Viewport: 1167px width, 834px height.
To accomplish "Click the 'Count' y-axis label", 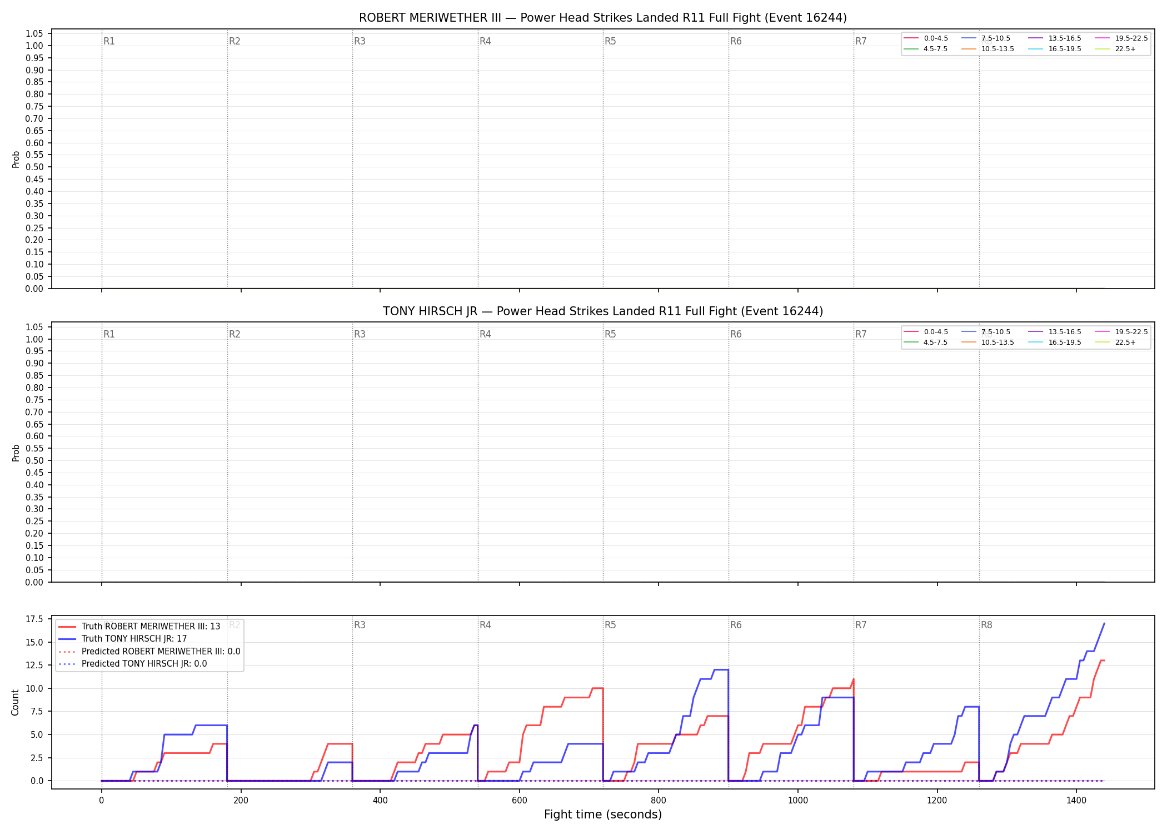I will tap(15, 702).
